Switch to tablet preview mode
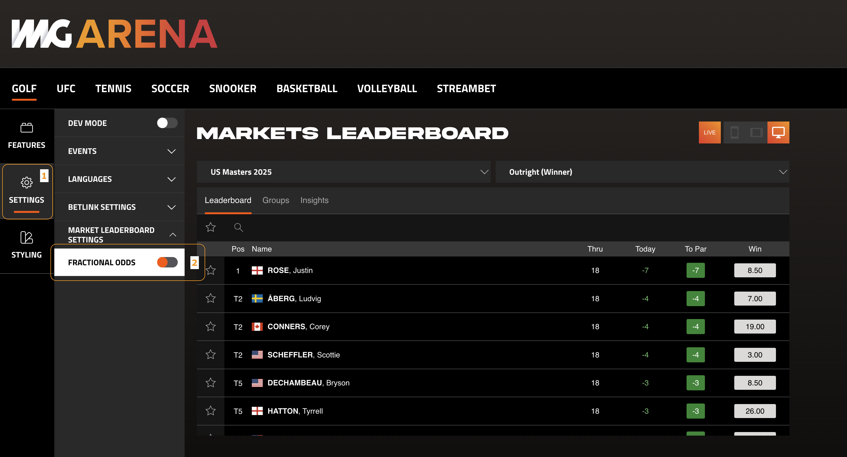This screenshot has height=457, width=847. point(756,132)
